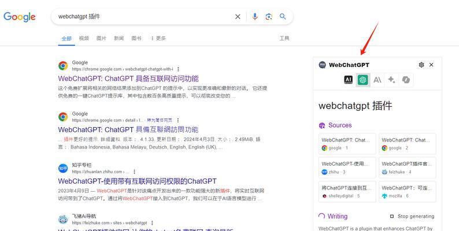The width and height of the screenshot is (459, 231).
Task: Open source card mozilla · 6
Action: tap(407, 192)
